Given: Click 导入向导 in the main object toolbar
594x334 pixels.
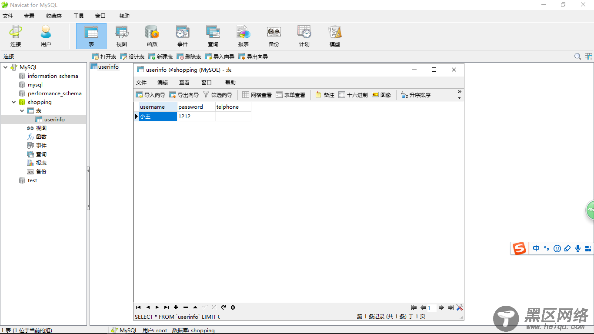Looking at the screenshot, I should [x=220, y=57].
